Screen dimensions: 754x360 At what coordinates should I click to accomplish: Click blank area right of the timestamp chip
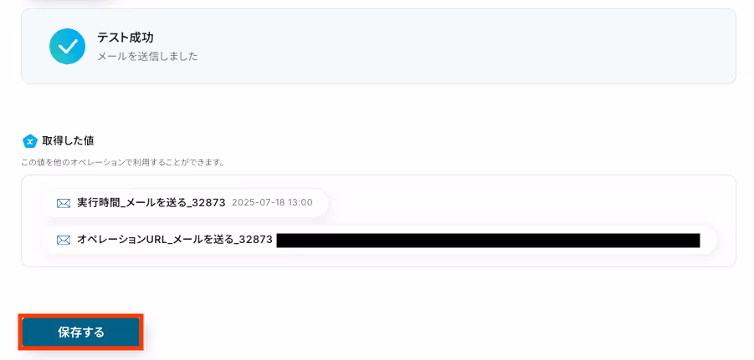529,203
